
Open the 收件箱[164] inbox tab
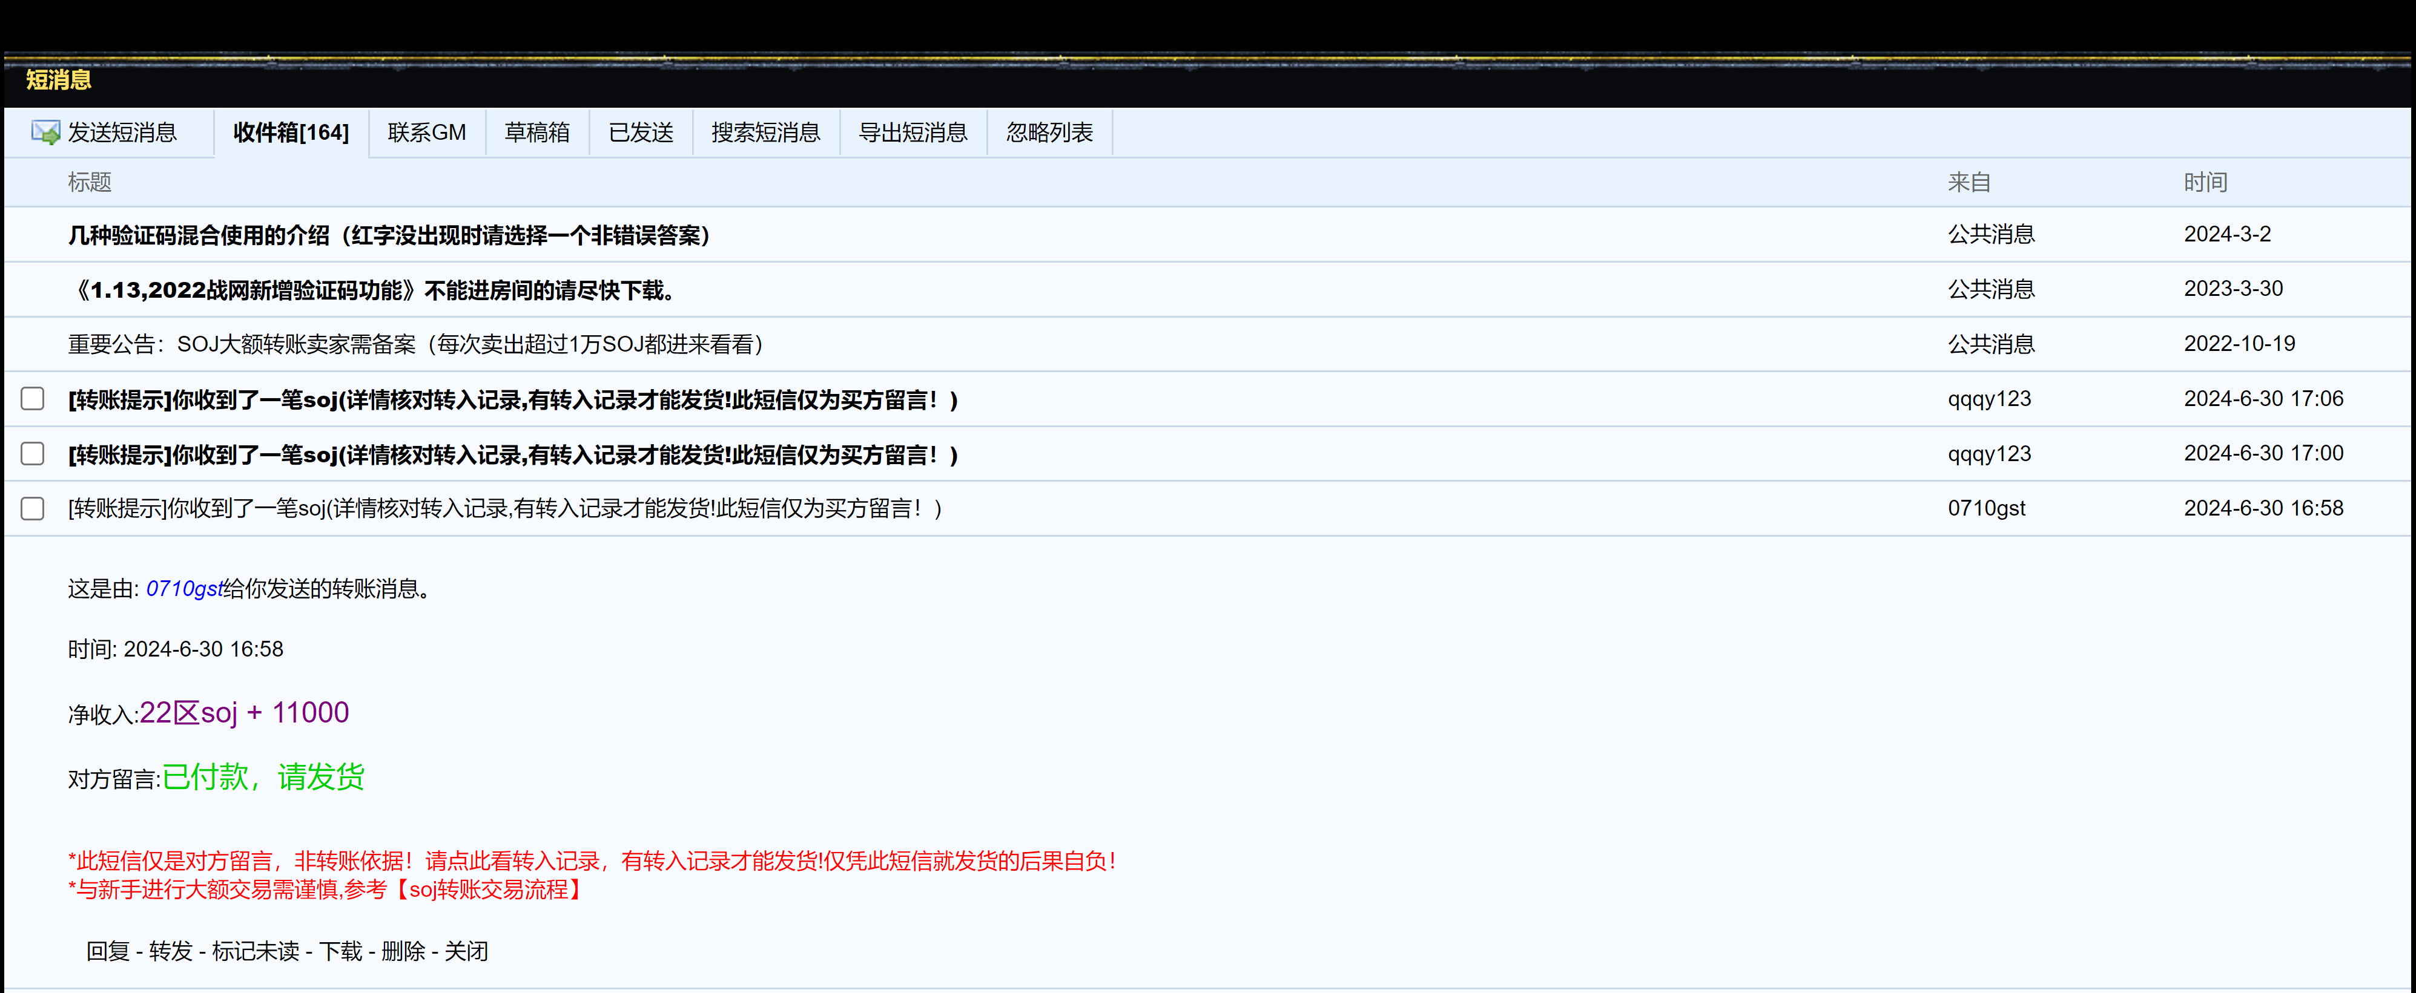pyautogui.click(x=291, y=133)
